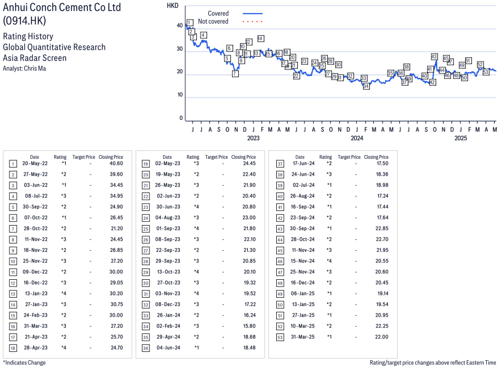
Task: Select chart marker 4 on the price line
Action: (x=203, y=35)
